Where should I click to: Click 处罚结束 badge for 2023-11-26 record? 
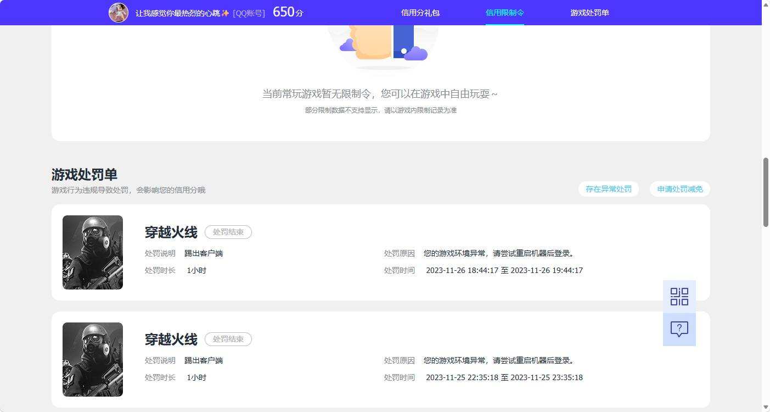[228, 232]
